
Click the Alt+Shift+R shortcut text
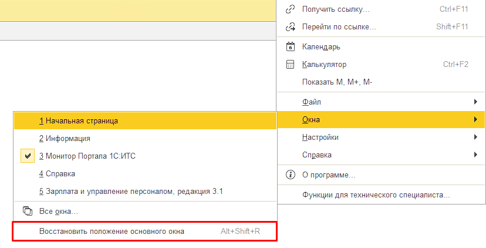[240, 231]
